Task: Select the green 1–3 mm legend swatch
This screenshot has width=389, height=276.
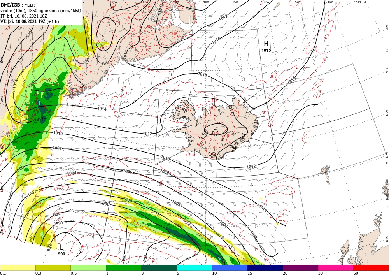Action: point(124,267)
